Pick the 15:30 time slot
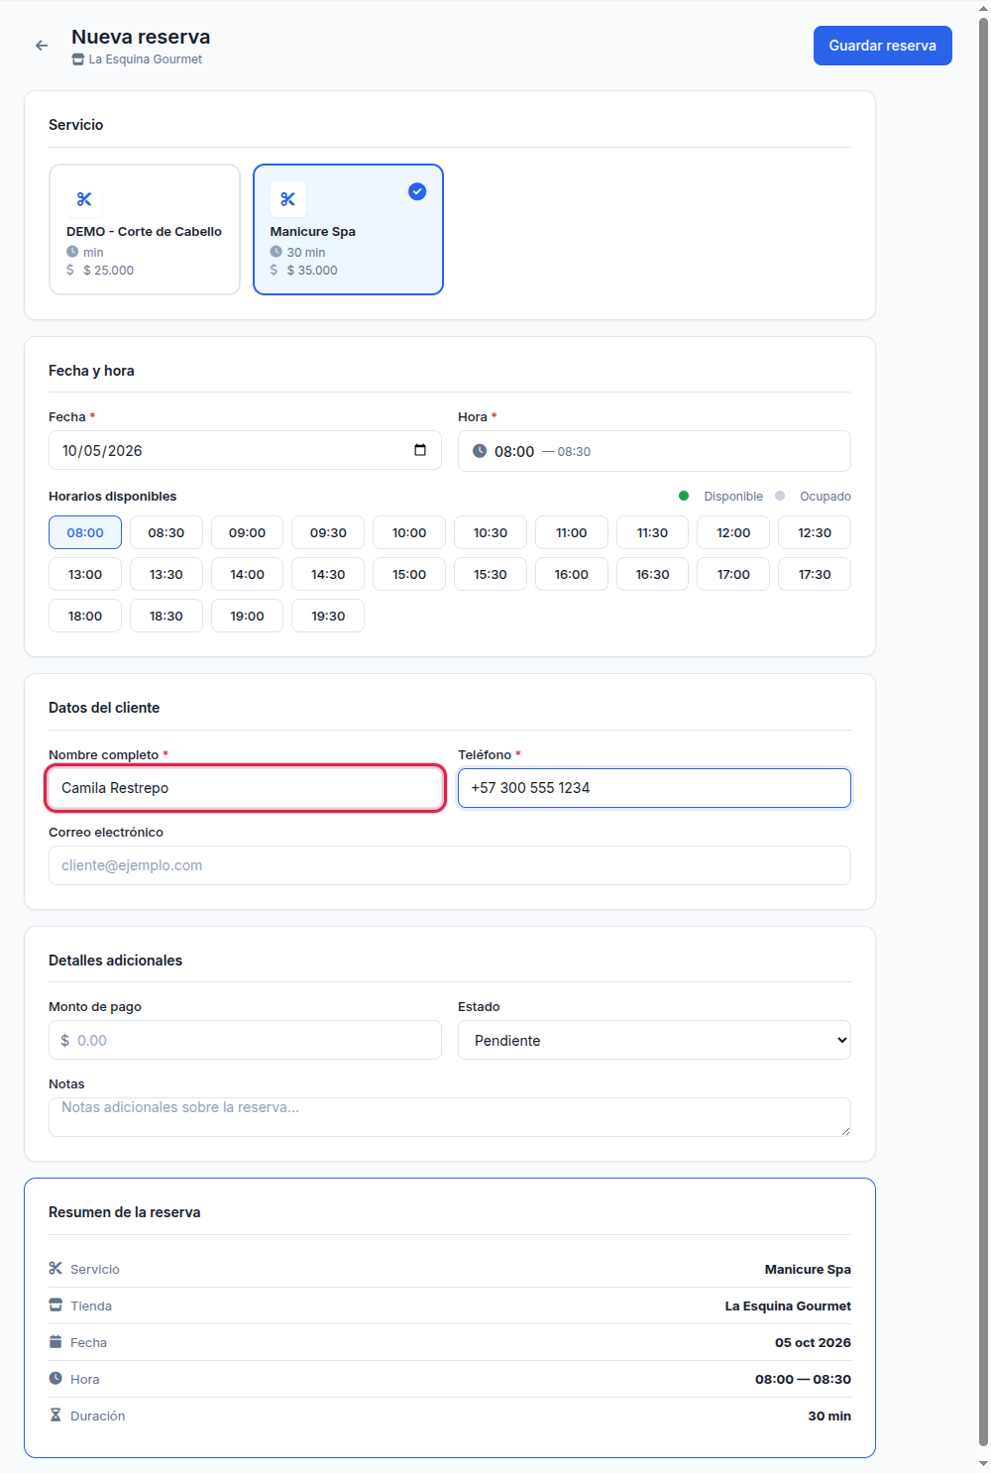991x1473 pixels. [x=491, y=574]
